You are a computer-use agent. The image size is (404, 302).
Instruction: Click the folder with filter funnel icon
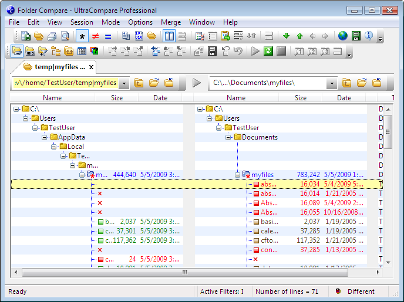point(43,51)
